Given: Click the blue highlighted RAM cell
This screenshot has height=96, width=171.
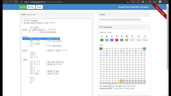Looking at the screenshot, I should (x=144, y=49).
